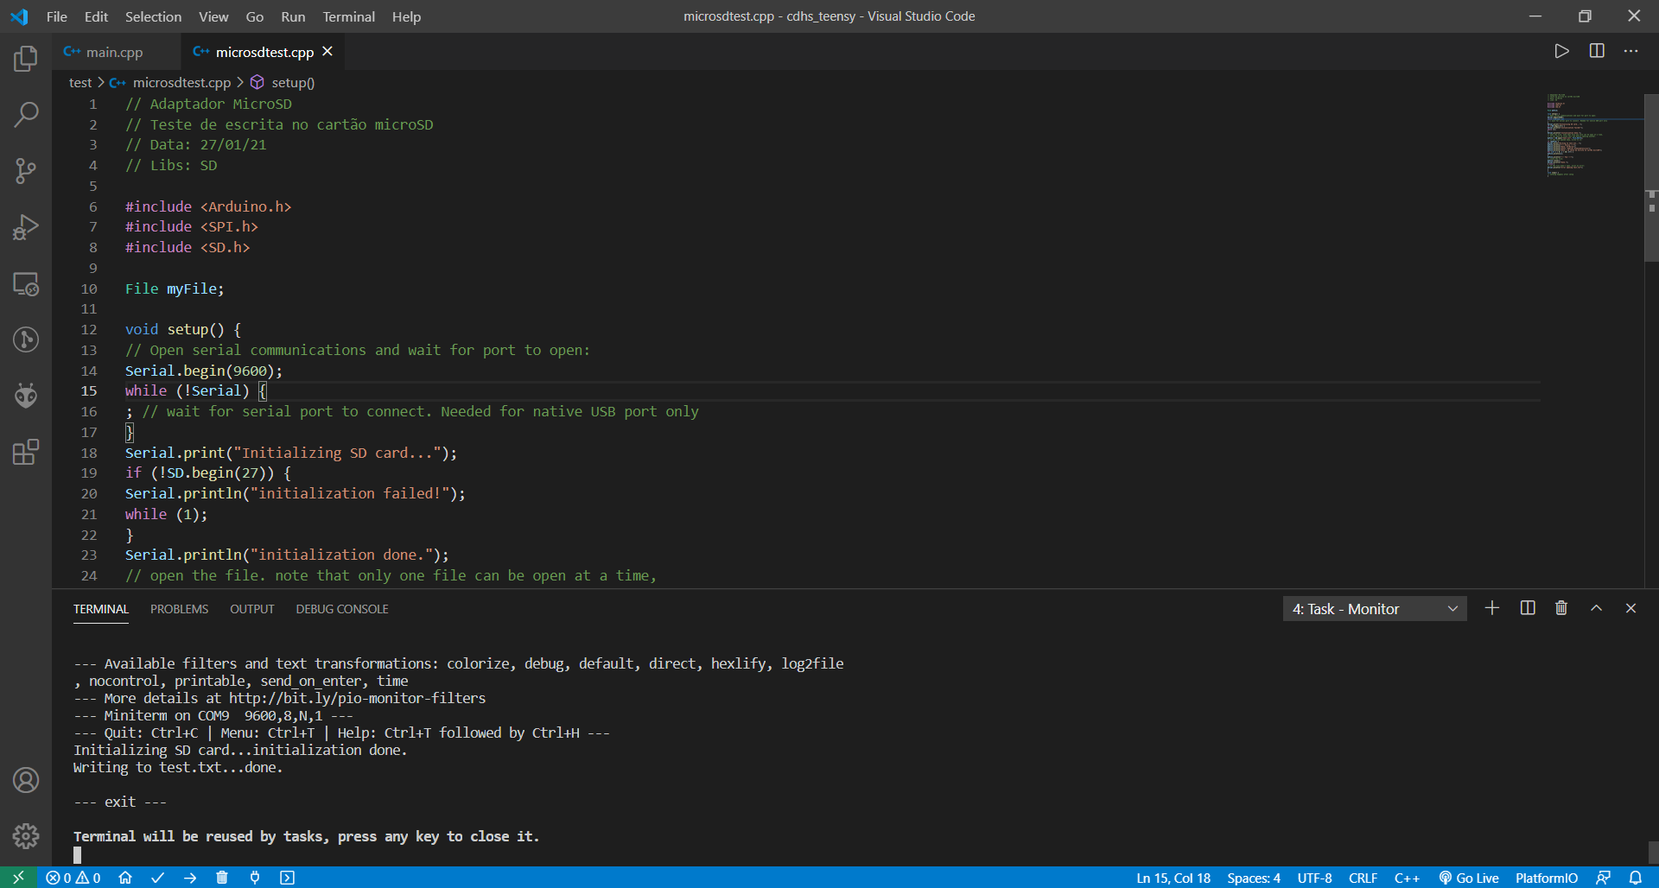Viewport: 1659px width, 888px height.
Task: Open the Manage gear icon
Action: tap(26, 836)
